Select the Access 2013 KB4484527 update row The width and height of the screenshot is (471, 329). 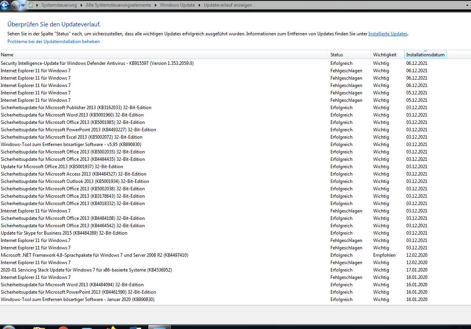(235, 174)
